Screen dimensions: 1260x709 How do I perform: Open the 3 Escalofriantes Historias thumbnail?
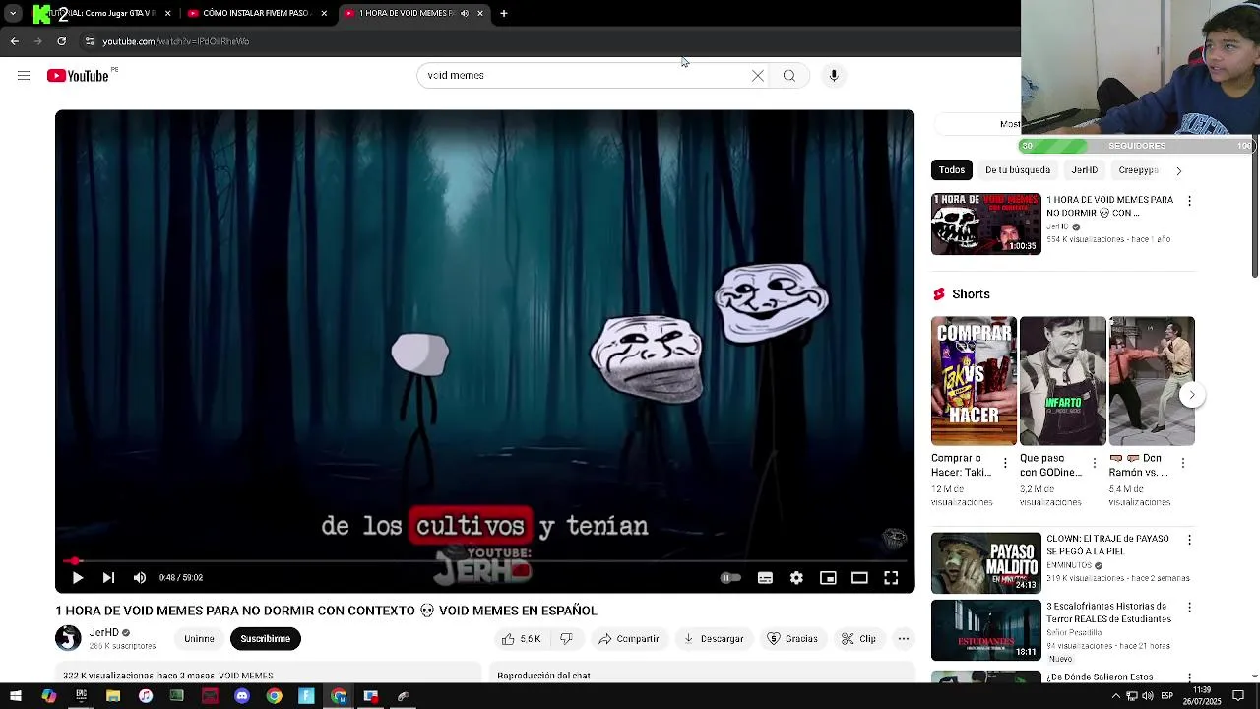point(985,630)
